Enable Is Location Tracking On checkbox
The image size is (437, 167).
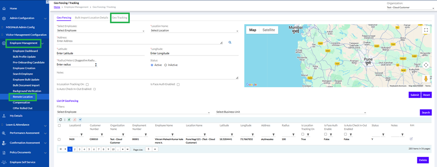[87, 84]
